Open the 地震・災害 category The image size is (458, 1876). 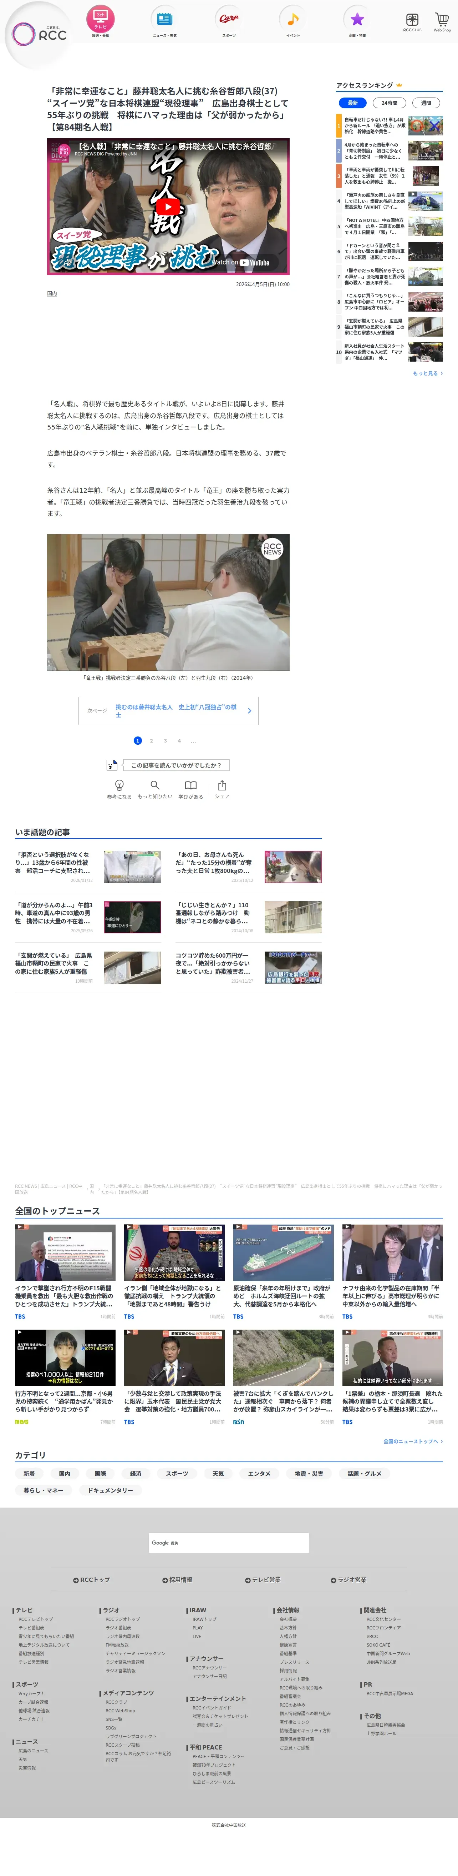pos(309,1473)
